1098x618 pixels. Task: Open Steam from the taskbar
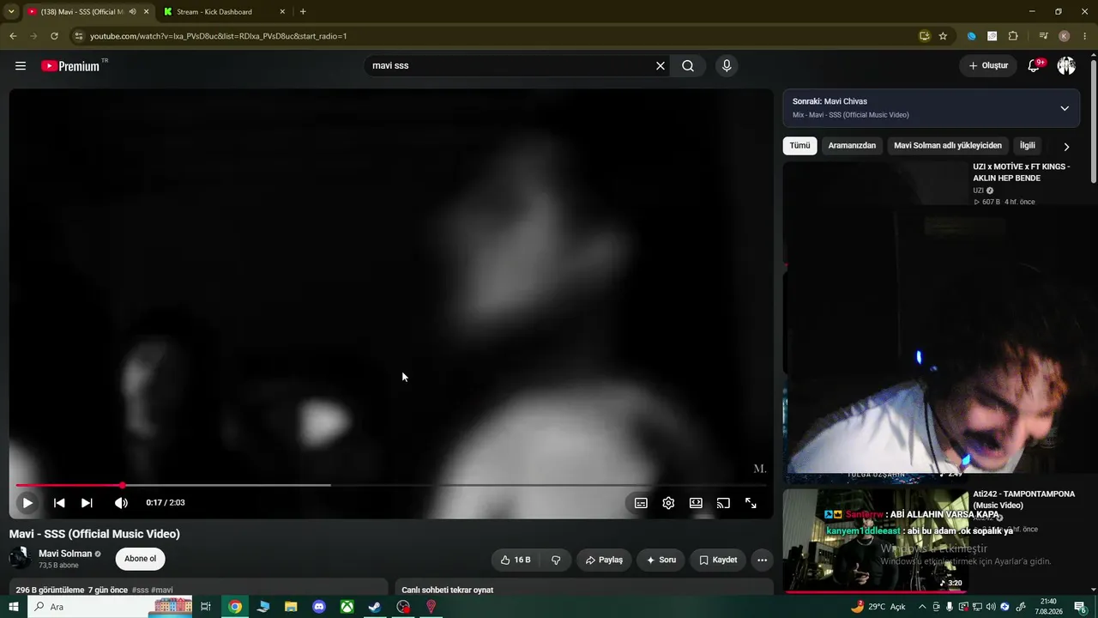[375, 607]
